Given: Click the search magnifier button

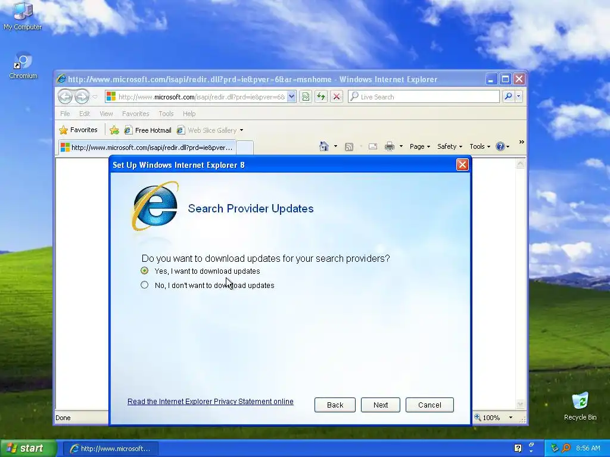Looking at the screenshot, I should [x=508, y=96].
